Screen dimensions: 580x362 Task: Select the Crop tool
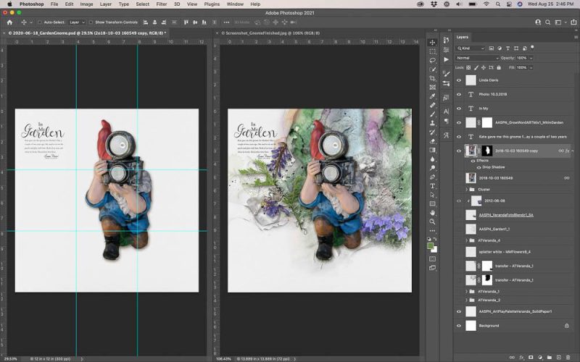(432, 78)
